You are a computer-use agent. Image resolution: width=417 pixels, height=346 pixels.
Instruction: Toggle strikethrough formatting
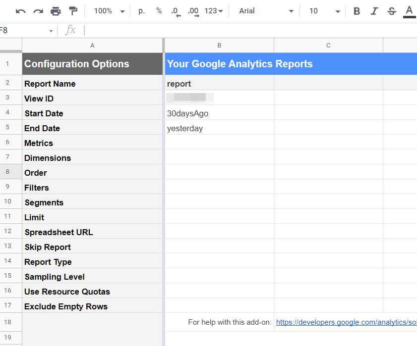[x=392, y=11]
